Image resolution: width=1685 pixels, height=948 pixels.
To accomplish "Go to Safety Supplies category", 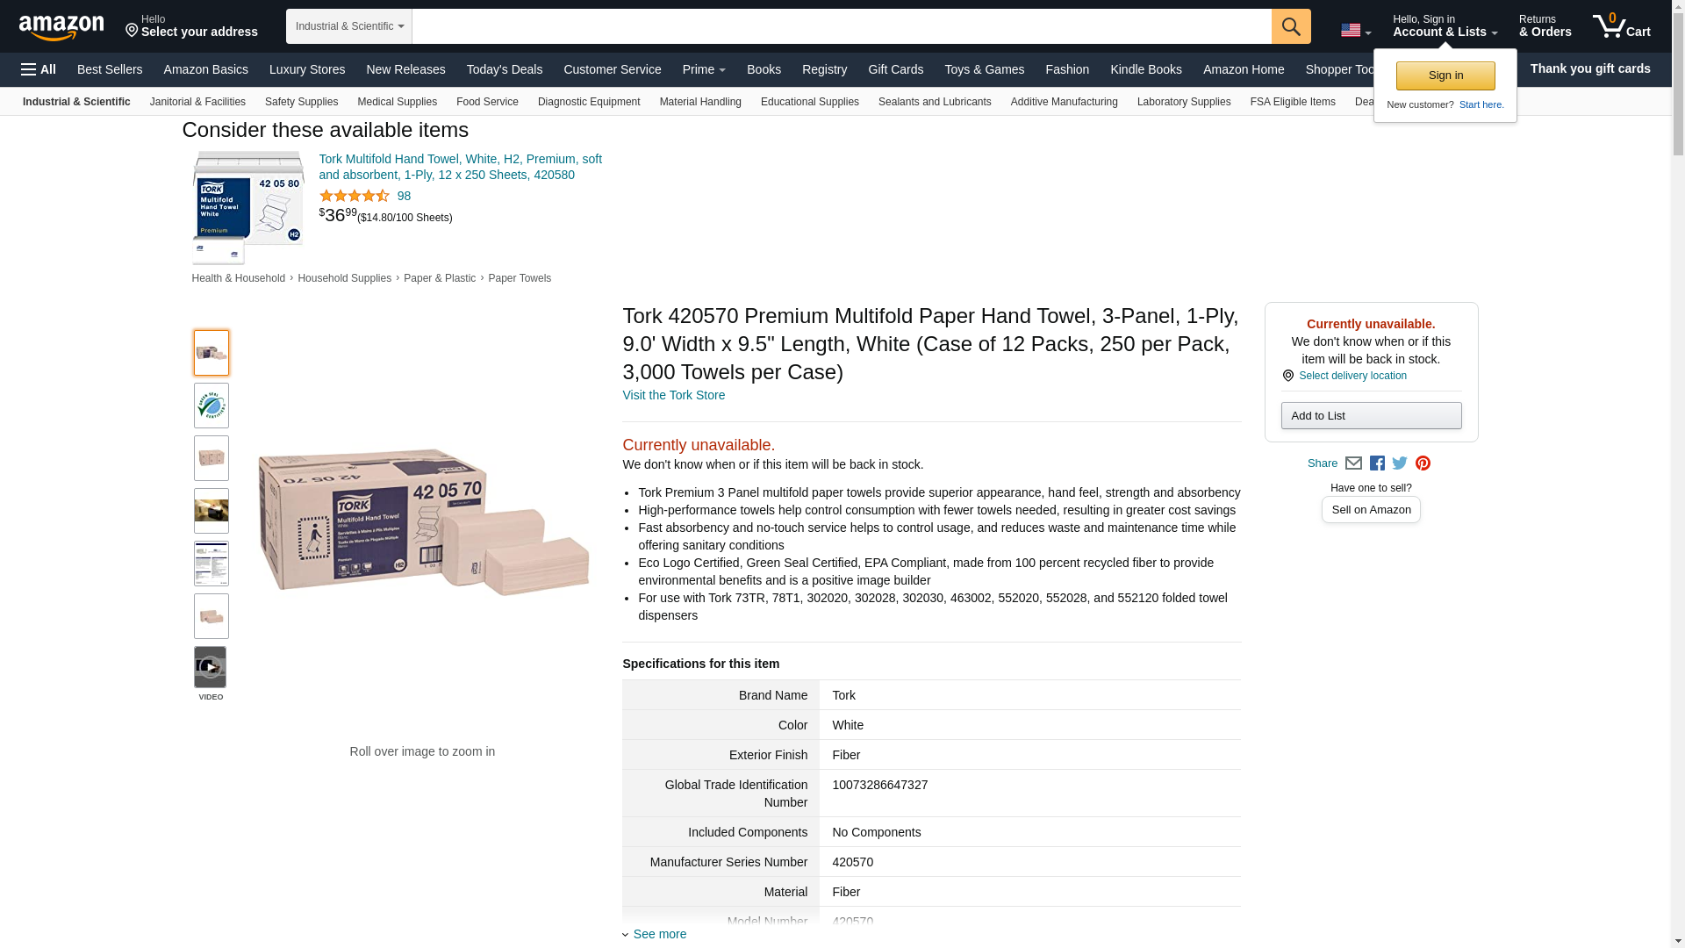I will point(301,102).
